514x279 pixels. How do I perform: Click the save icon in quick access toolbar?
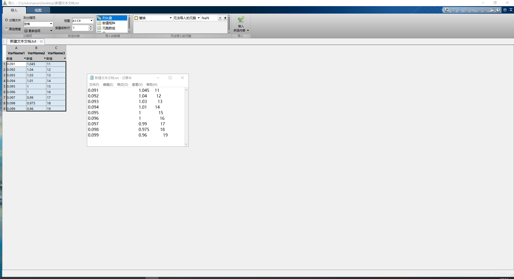pyautogui.click(x=453, y=10)
